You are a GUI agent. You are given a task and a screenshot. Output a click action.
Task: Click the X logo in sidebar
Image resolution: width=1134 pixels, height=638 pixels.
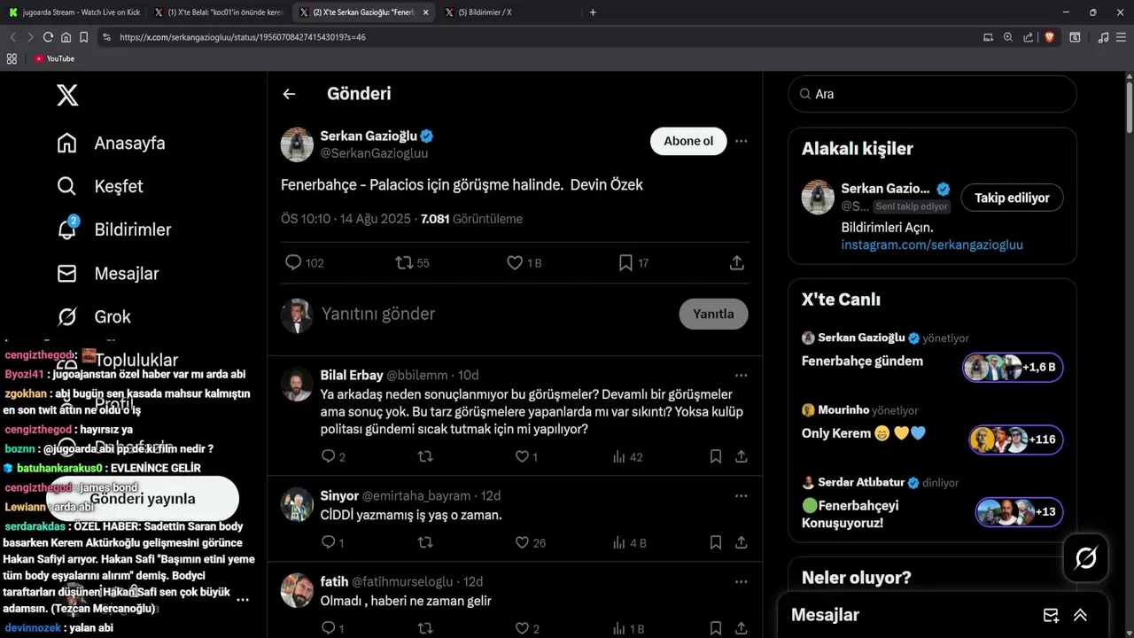point(67,94)
